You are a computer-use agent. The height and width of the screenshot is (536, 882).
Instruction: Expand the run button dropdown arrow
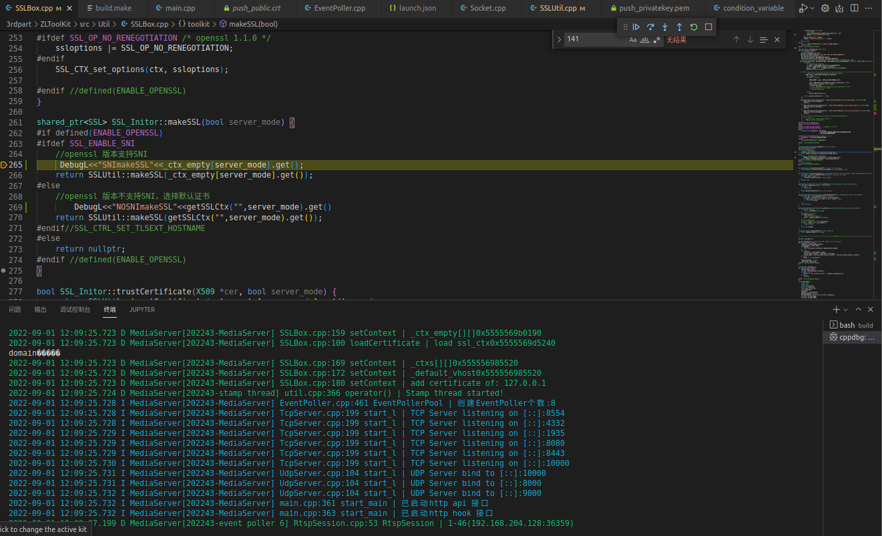coord(812,8)
